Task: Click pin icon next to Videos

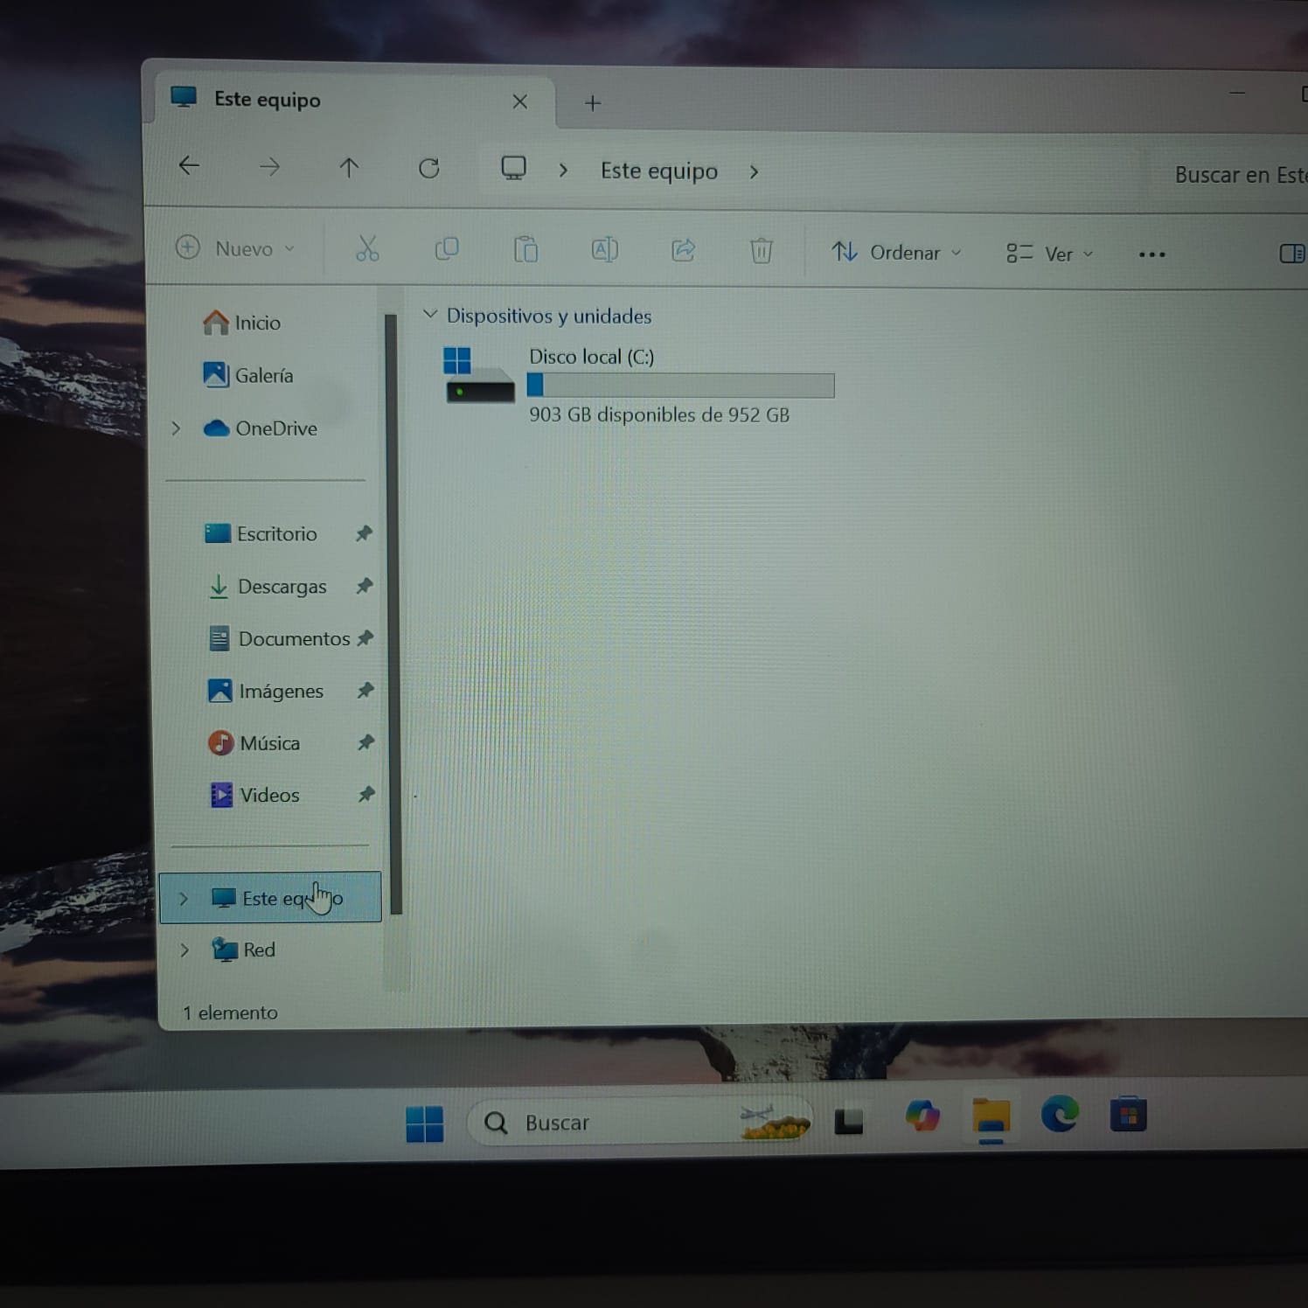Action: coord(366,795)
